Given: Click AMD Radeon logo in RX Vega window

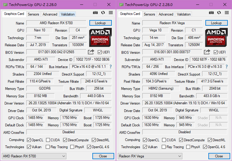Looking at the screenshot, I should (216, 38).
